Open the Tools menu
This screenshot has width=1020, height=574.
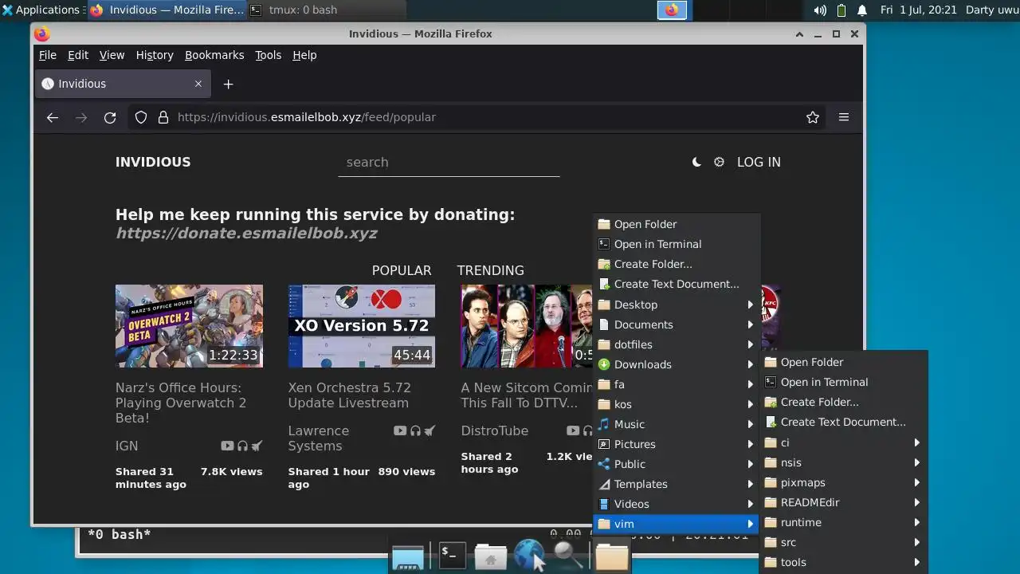(268, 55)
